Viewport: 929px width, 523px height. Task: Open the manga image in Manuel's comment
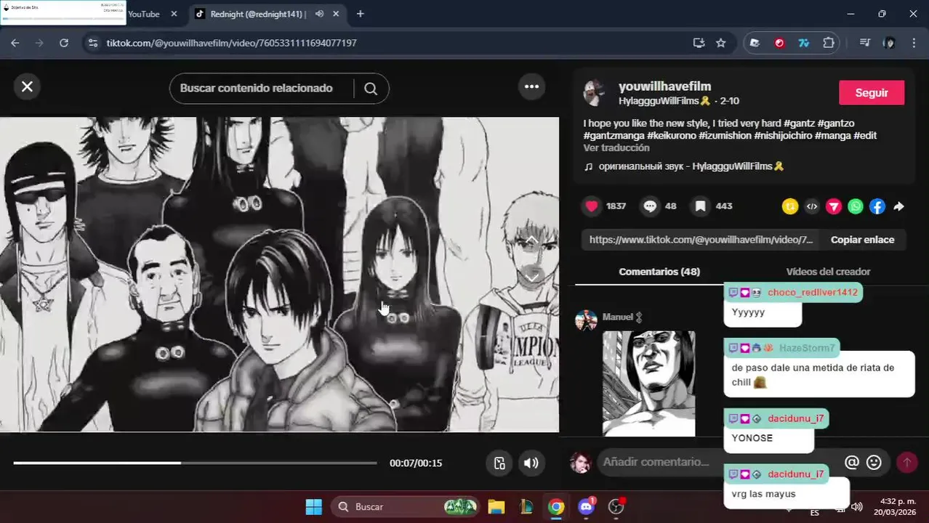pos(648,384)
